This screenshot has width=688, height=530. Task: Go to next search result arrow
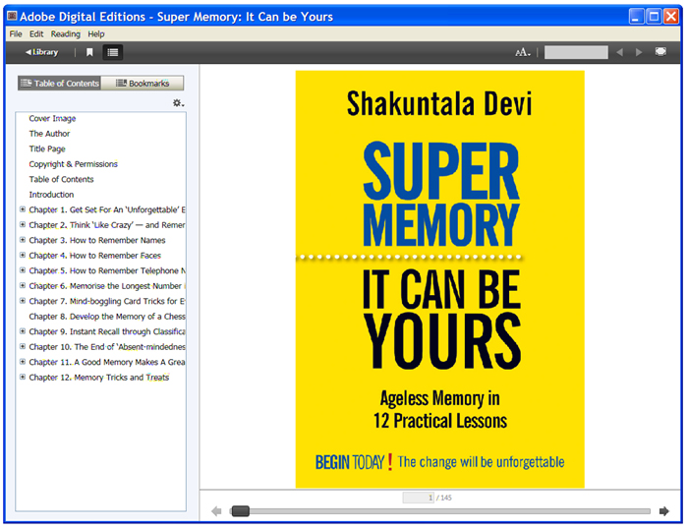639,52
